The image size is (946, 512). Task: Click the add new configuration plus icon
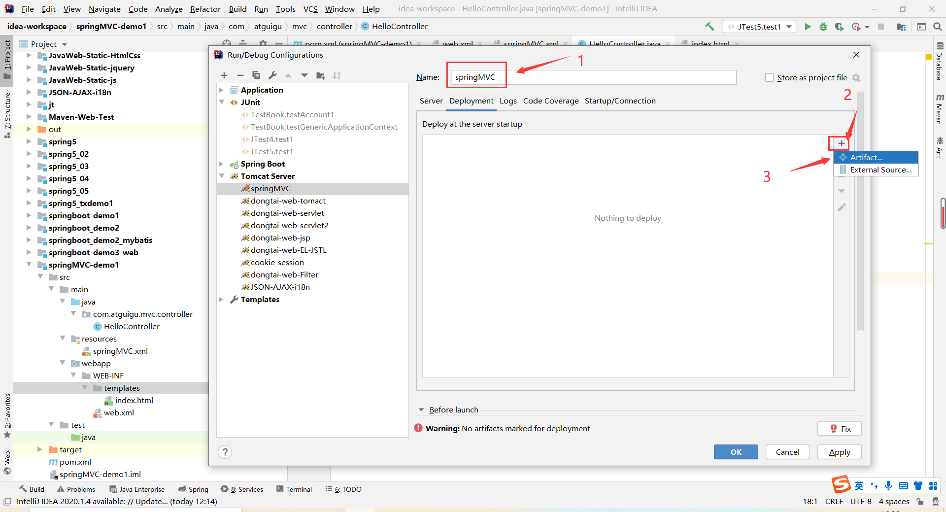[224, 75]
